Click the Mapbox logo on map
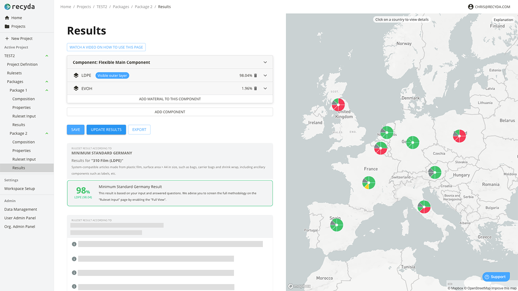 click(299, 286)
